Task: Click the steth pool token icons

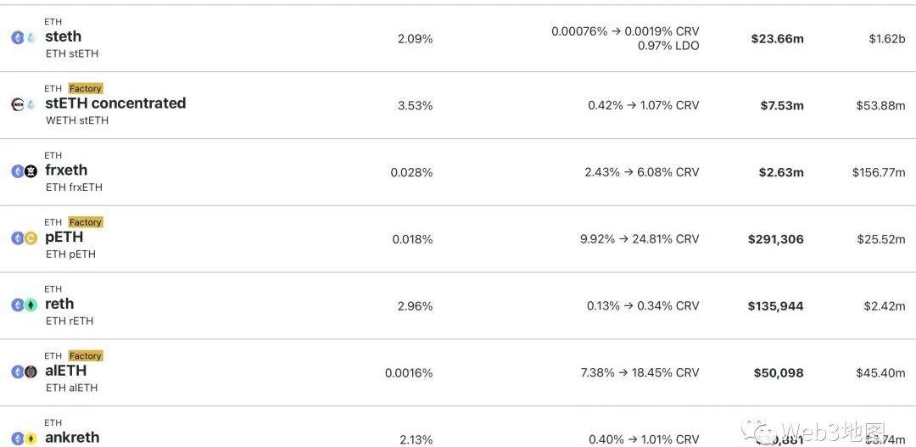Action: pos(24,38)
